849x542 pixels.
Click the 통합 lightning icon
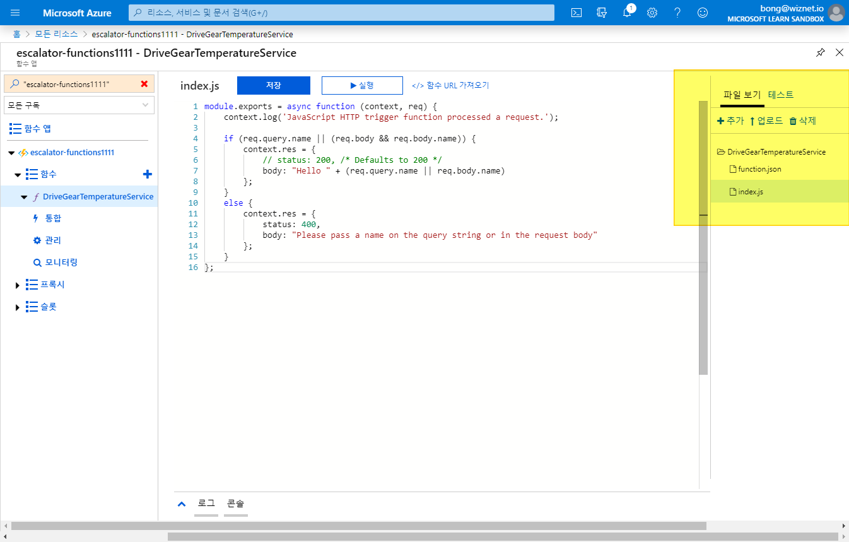tap(36, 218)
